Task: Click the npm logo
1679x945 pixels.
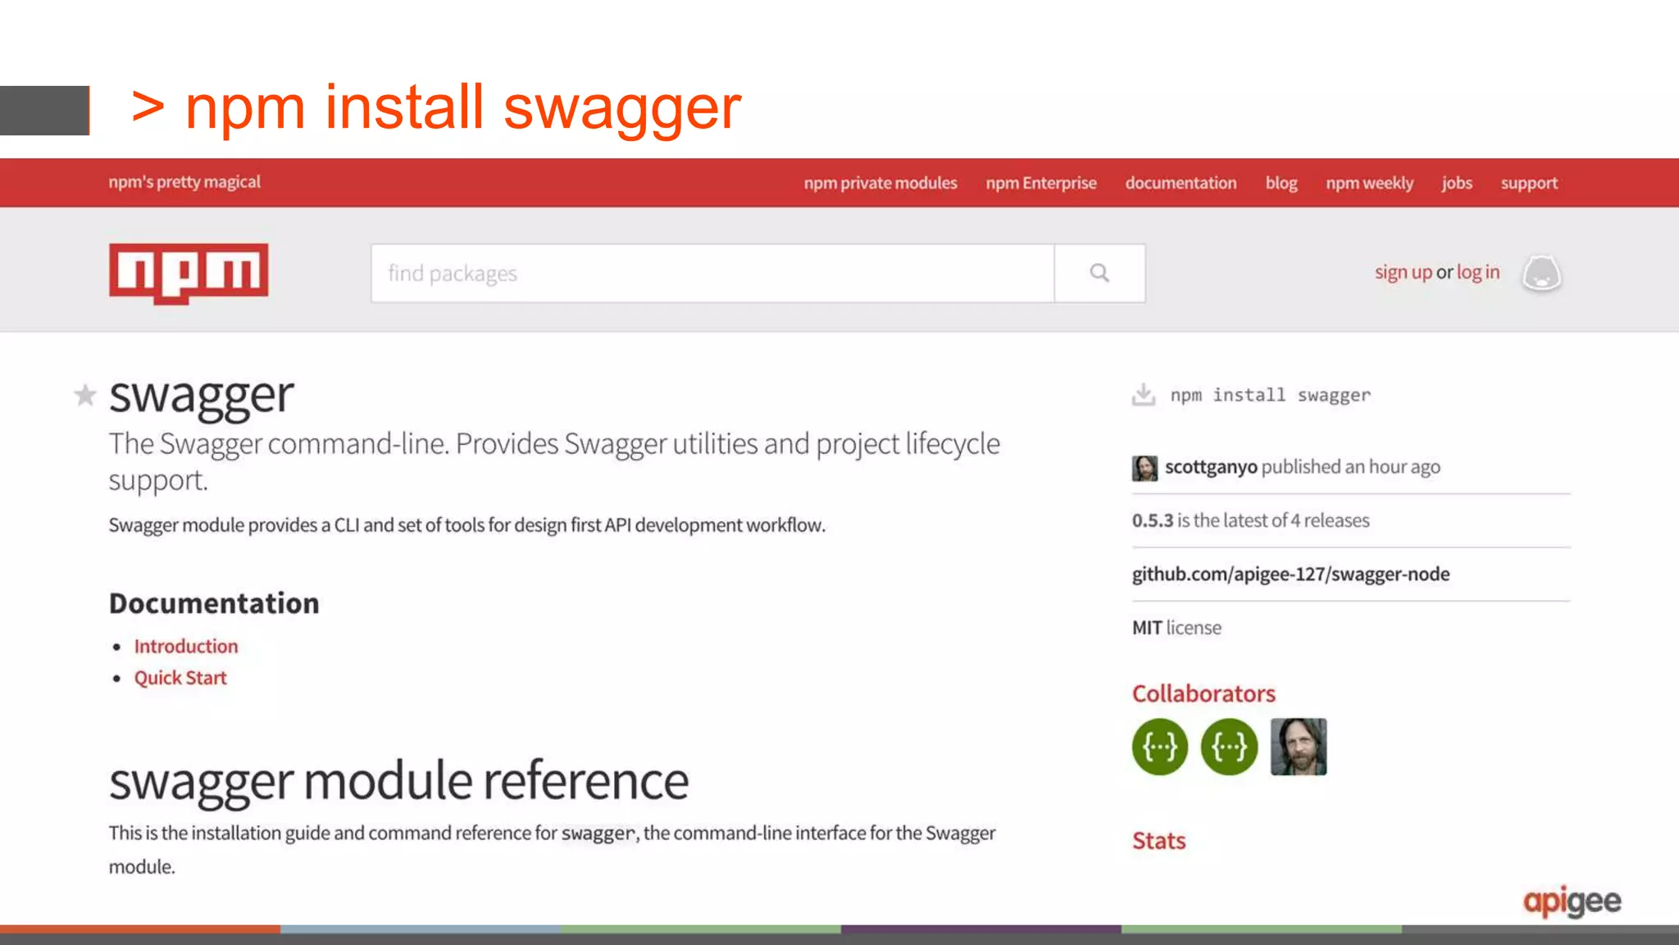Action: [189, 274]
